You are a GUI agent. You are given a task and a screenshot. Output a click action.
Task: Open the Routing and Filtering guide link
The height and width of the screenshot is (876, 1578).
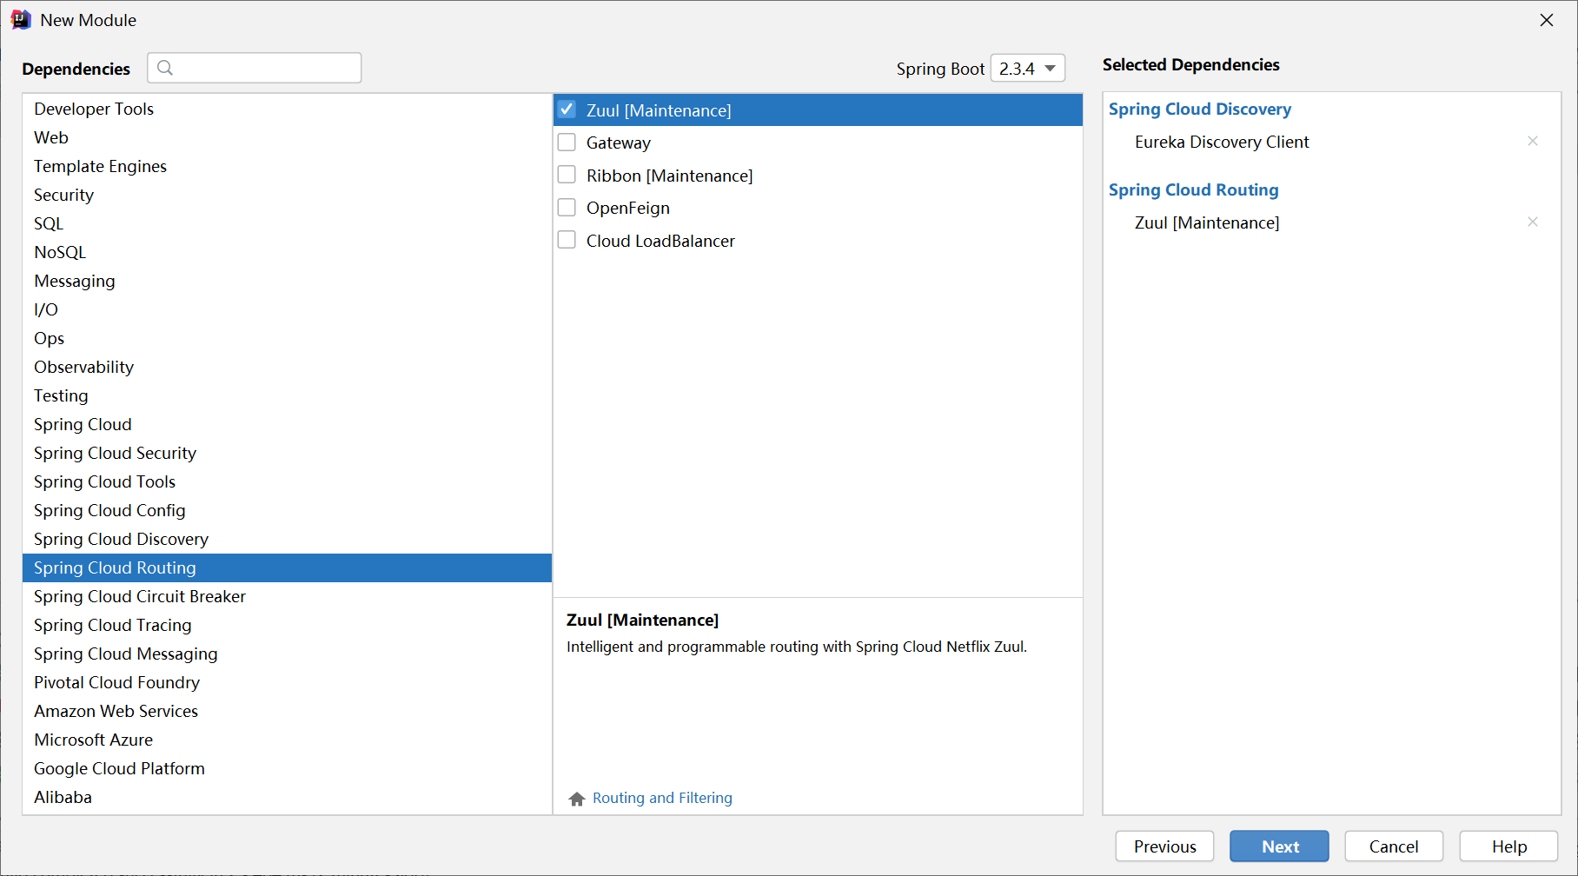point(662,798)
